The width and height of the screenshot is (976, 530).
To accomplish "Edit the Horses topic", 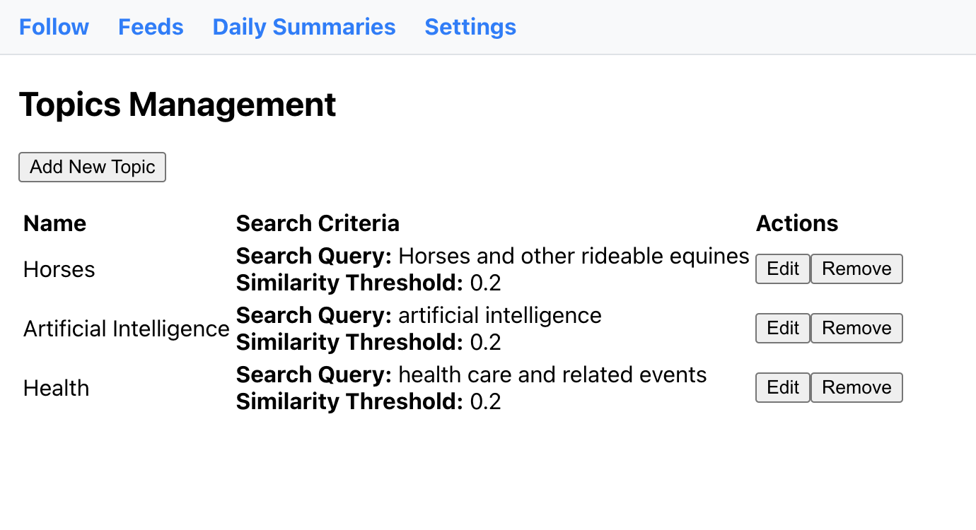I will pos(783,269).
